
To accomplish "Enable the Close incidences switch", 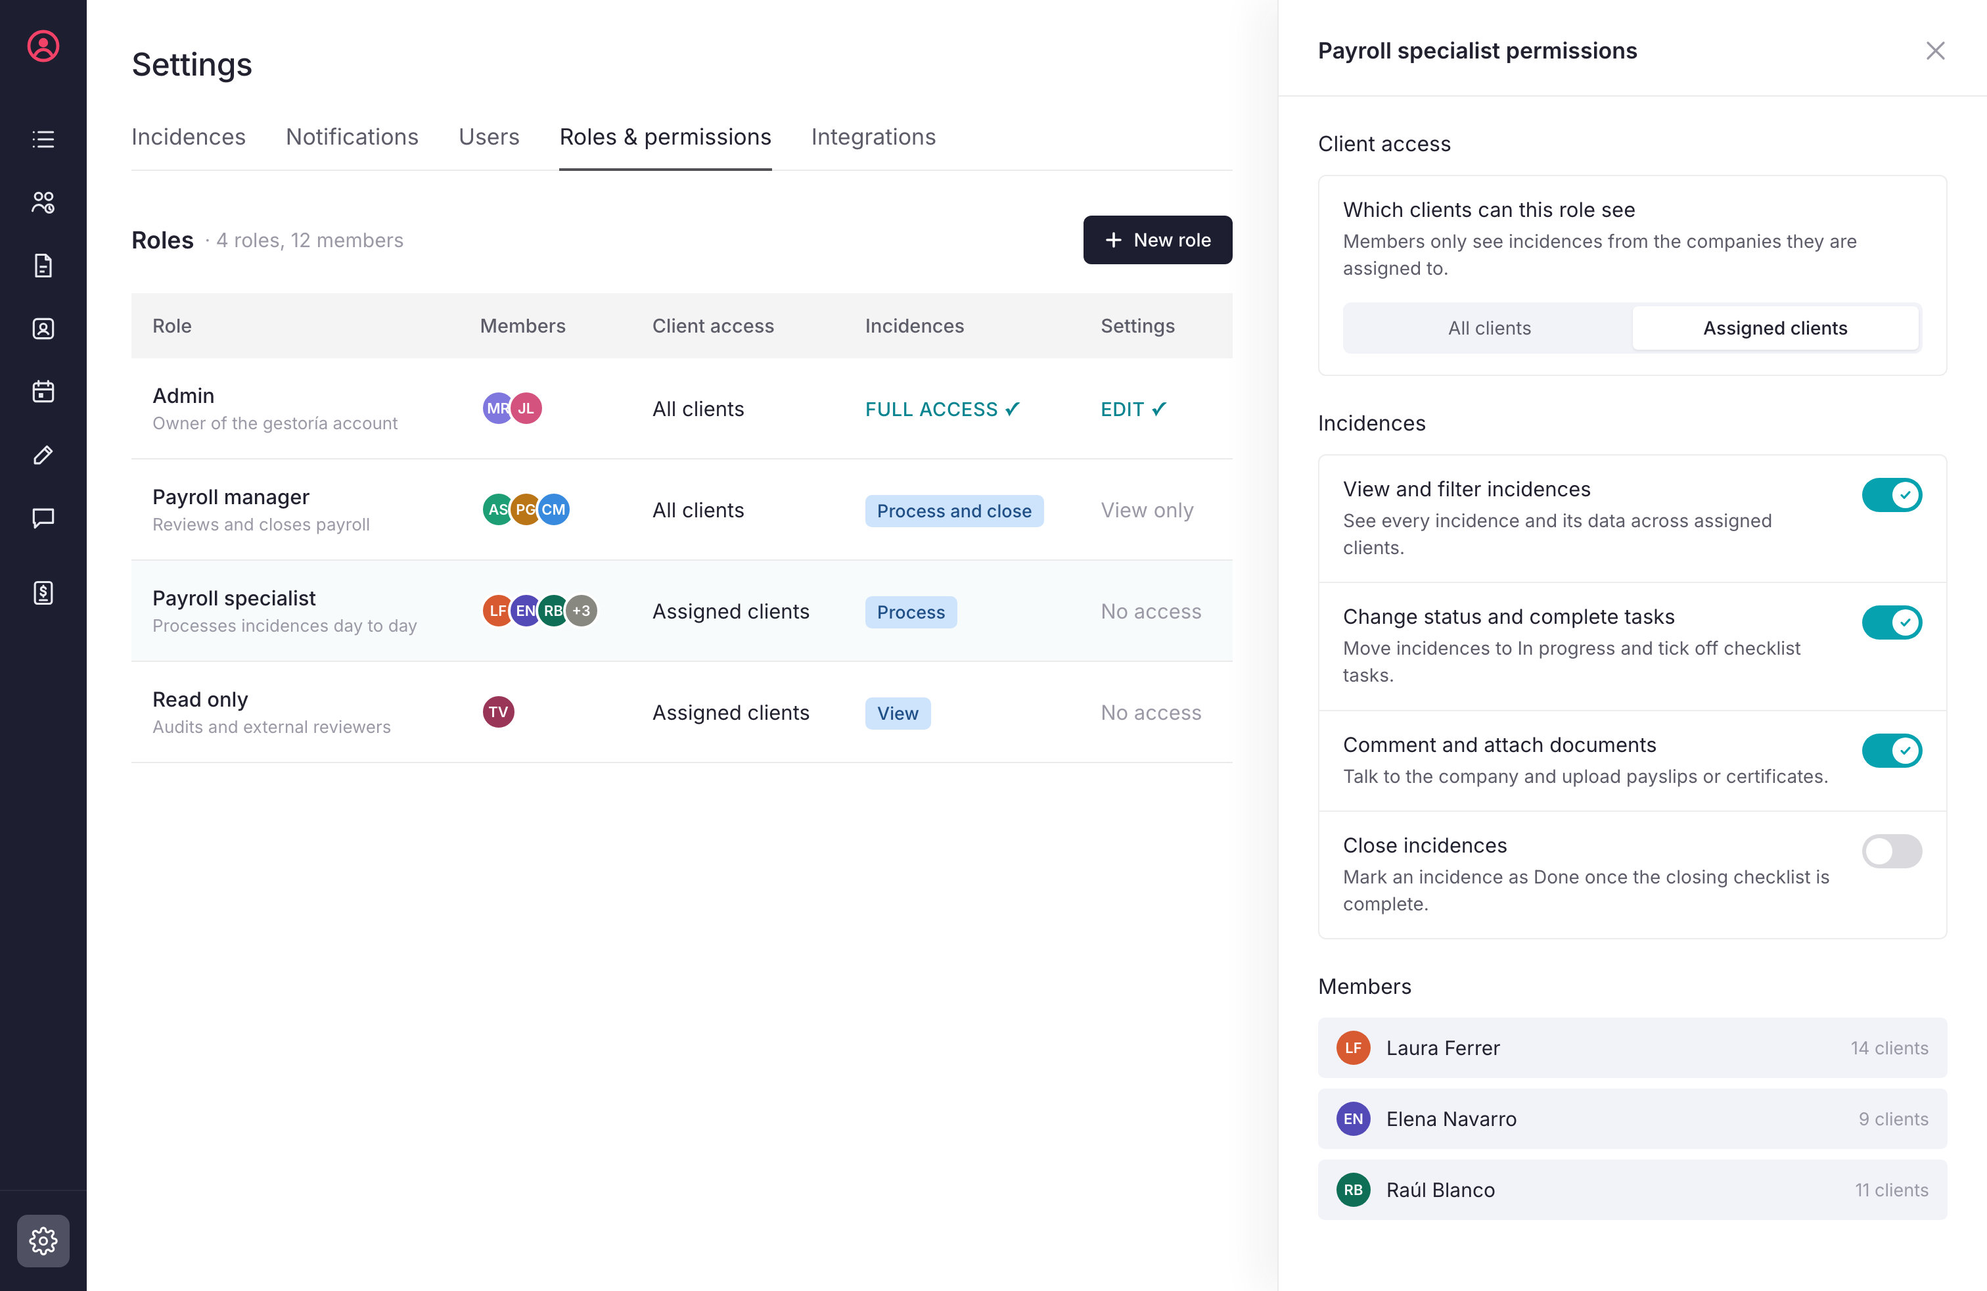I will click(1892, 851).
